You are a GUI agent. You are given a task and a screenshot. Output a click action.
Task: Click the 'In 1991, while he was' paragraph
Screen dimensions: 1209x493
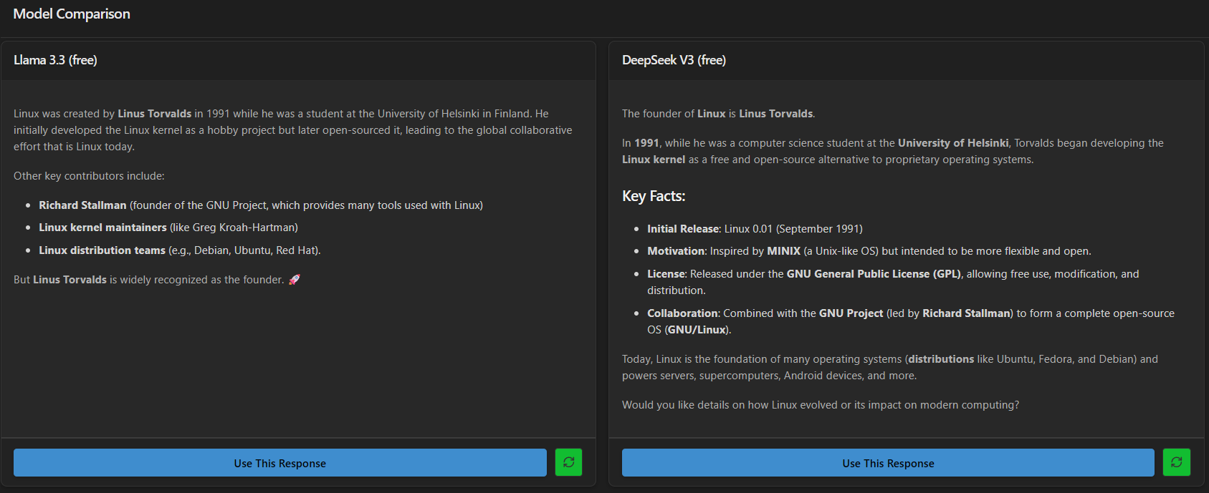(x=893, y=151)
